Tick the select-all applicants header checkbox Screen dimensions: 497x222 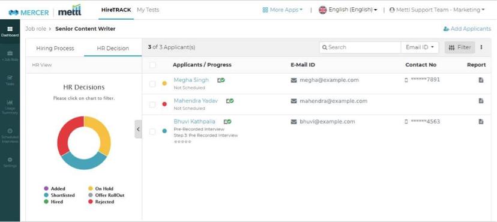[x=152, y=65]
